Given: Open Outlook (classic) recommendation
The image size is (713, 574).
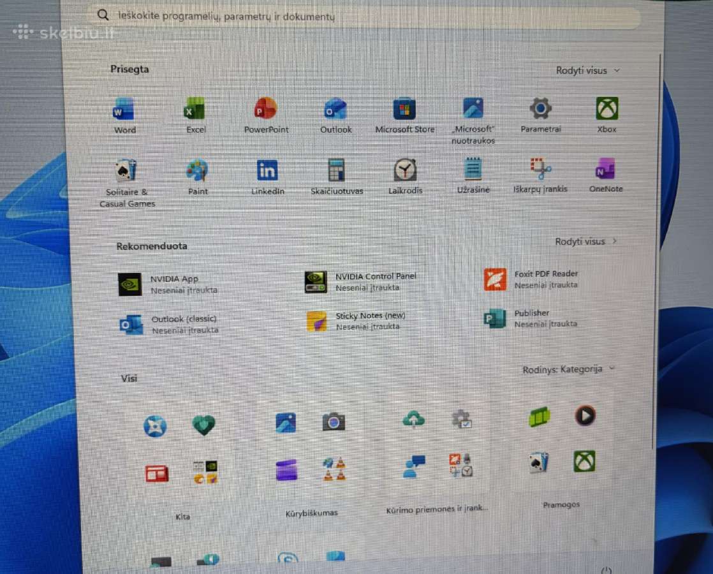Looking at the screenshot, I should click(x=169, y=324).
